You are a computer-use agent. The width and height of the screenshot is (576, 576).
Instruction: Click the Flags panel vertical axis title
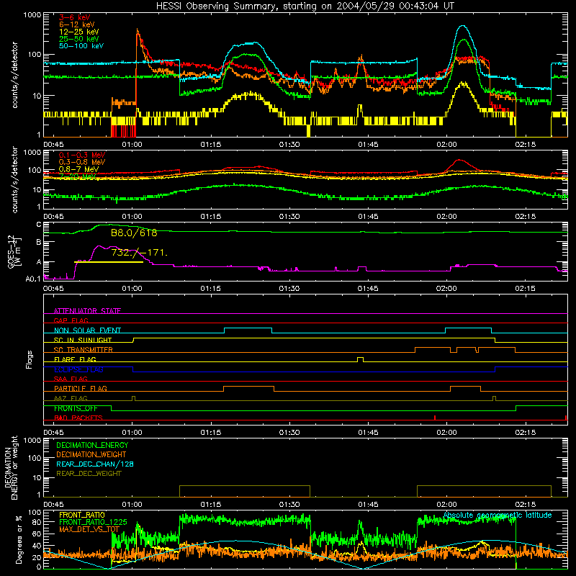click(x=30, y=359)
